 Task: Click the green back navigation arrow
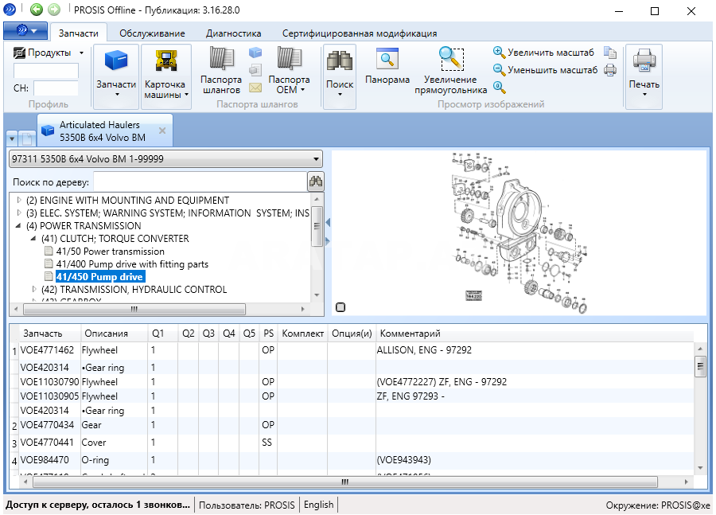click(x=36, y=9)
